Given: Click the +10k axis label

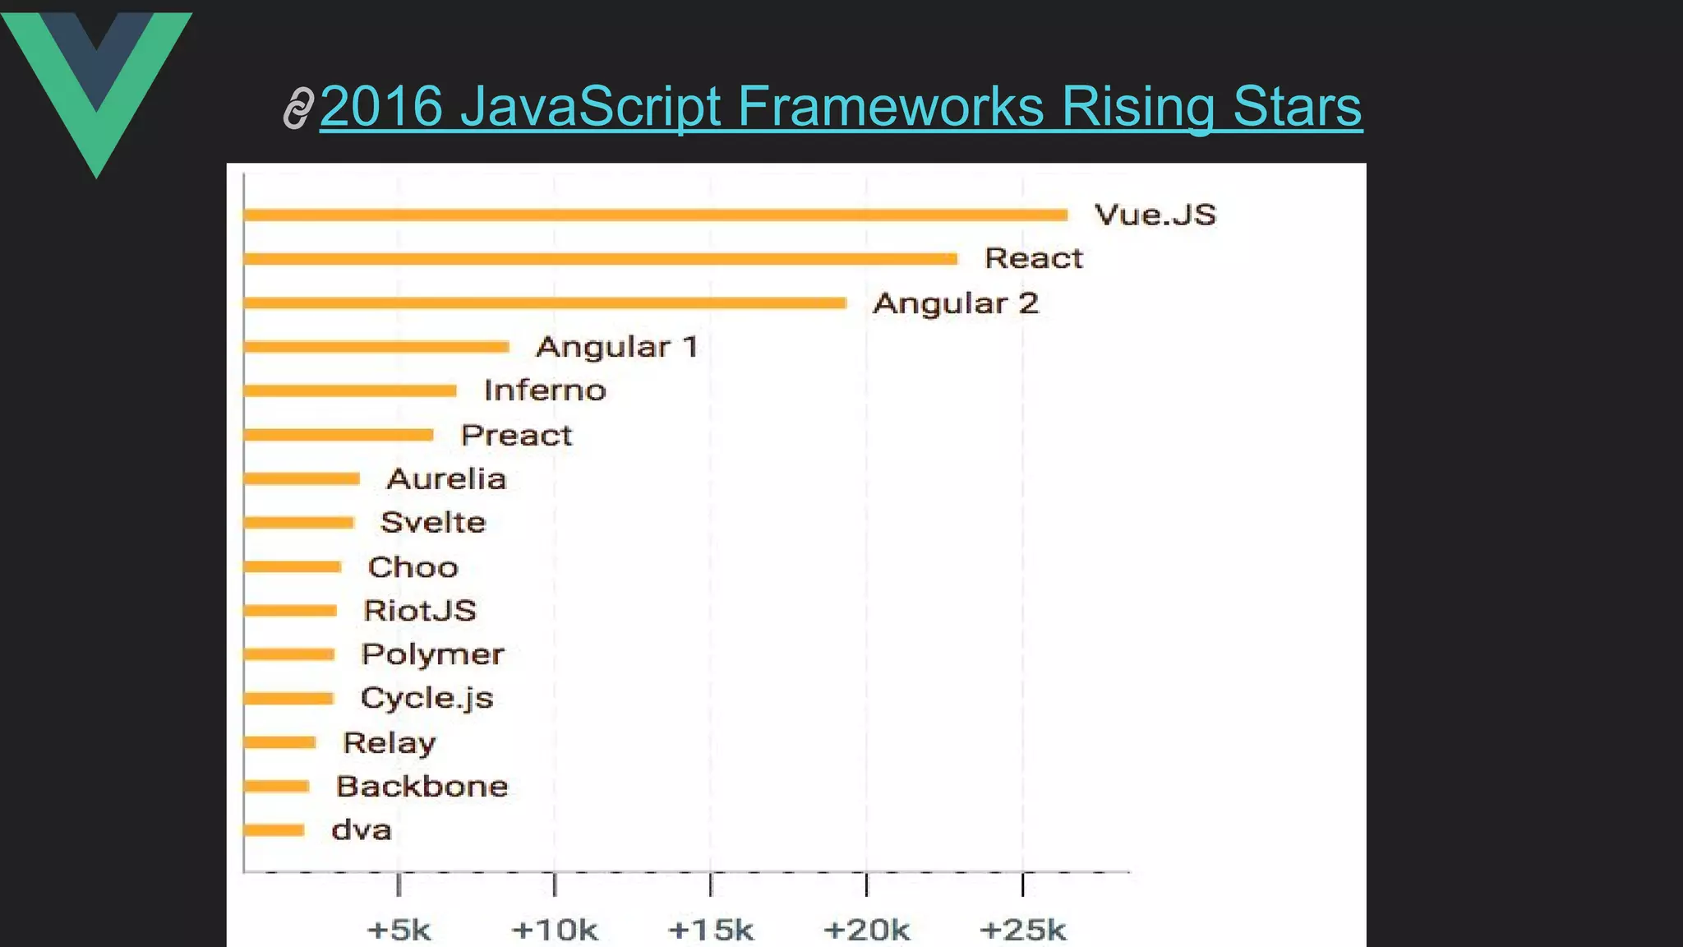Looking at the screenshot, I should [555, 930].
